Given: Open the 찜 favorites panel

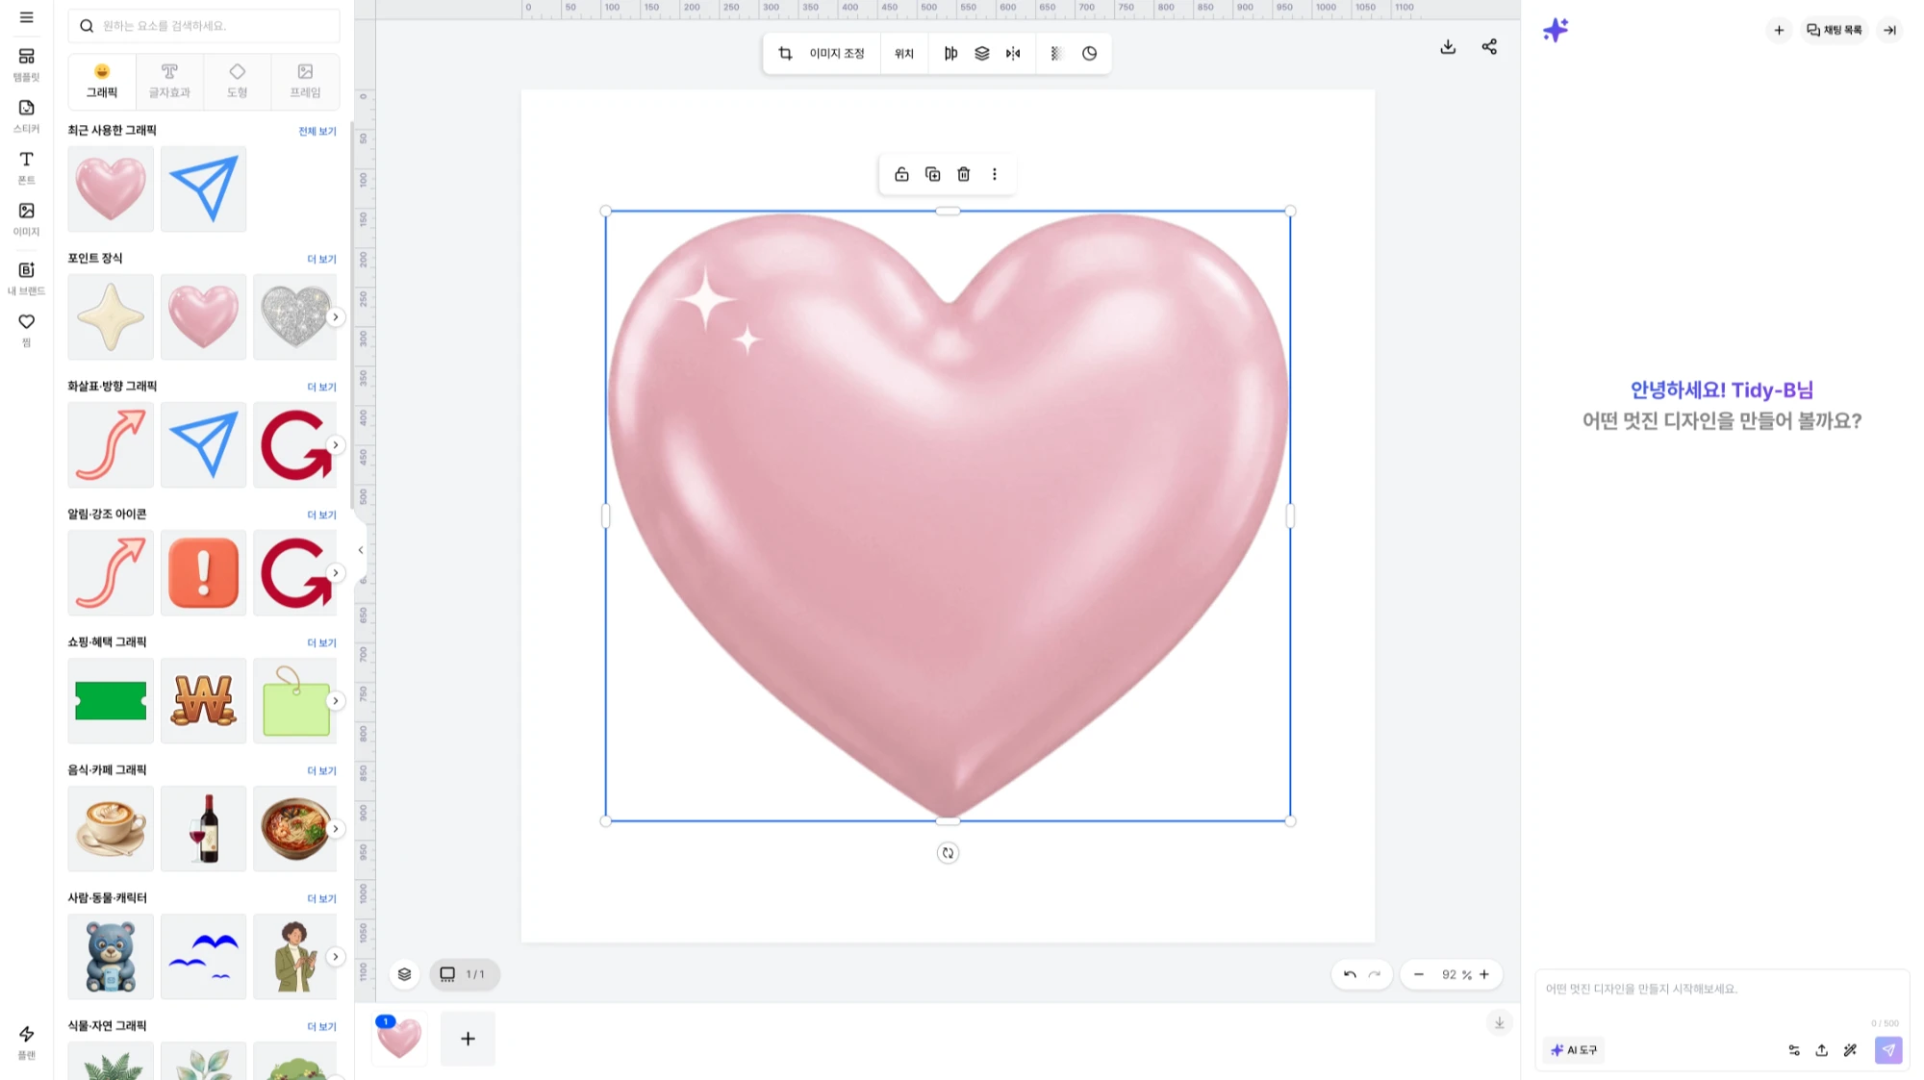Looking at the screenshot, I should pyautogui.click(x=26, y=330).
